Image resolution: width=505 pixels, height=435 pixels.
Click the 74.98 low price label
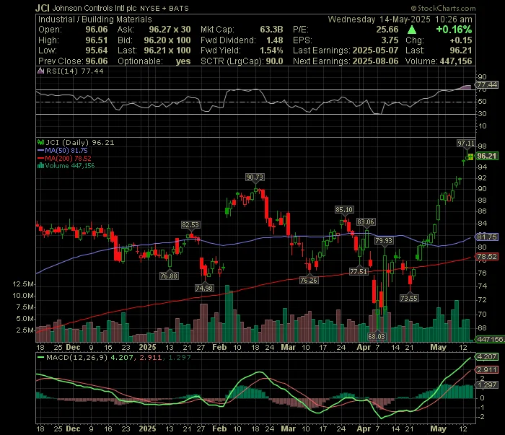point(204,288)
